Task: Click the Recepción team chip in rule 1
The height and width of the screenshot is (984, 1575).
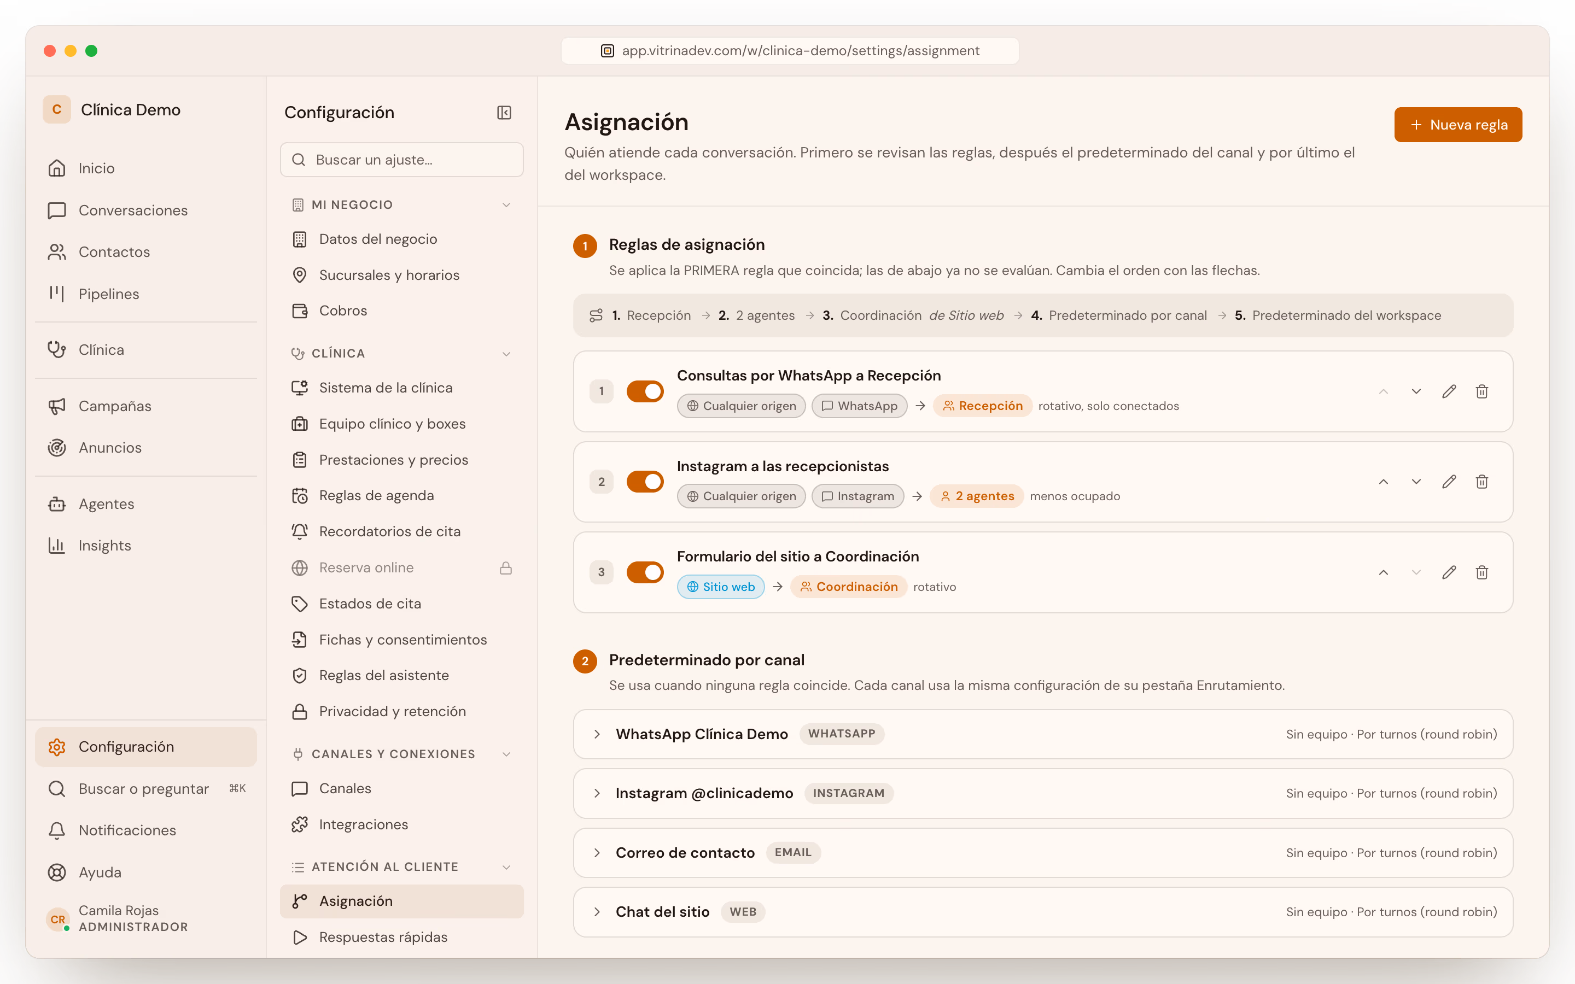Action: coord(982,406)
